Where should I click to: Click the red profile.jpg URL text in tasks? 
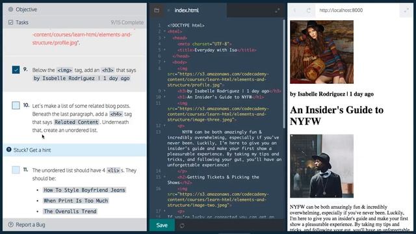tap(82, 38)
